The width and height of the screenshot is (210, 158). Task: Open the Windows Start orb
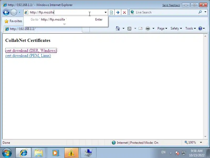coord(7,153)
